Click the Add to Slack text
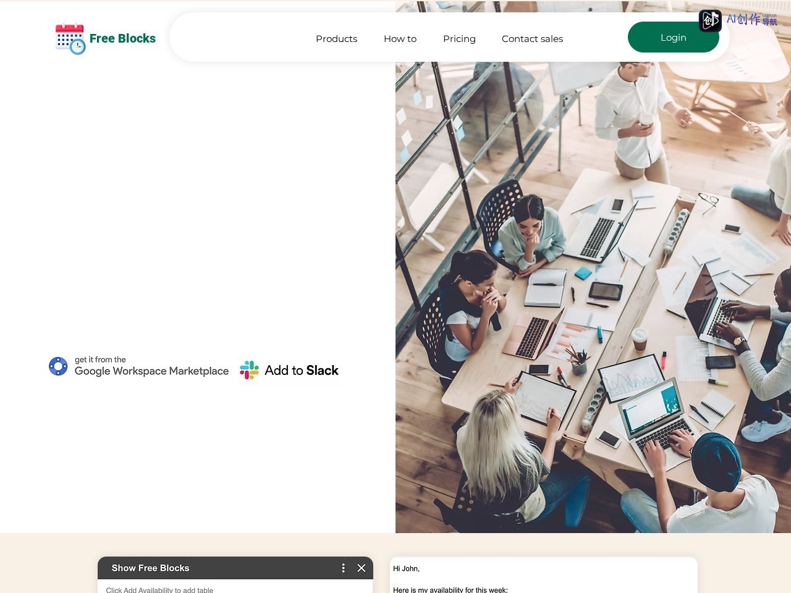This screenshot has width=791, height=593. click(302, 370)
